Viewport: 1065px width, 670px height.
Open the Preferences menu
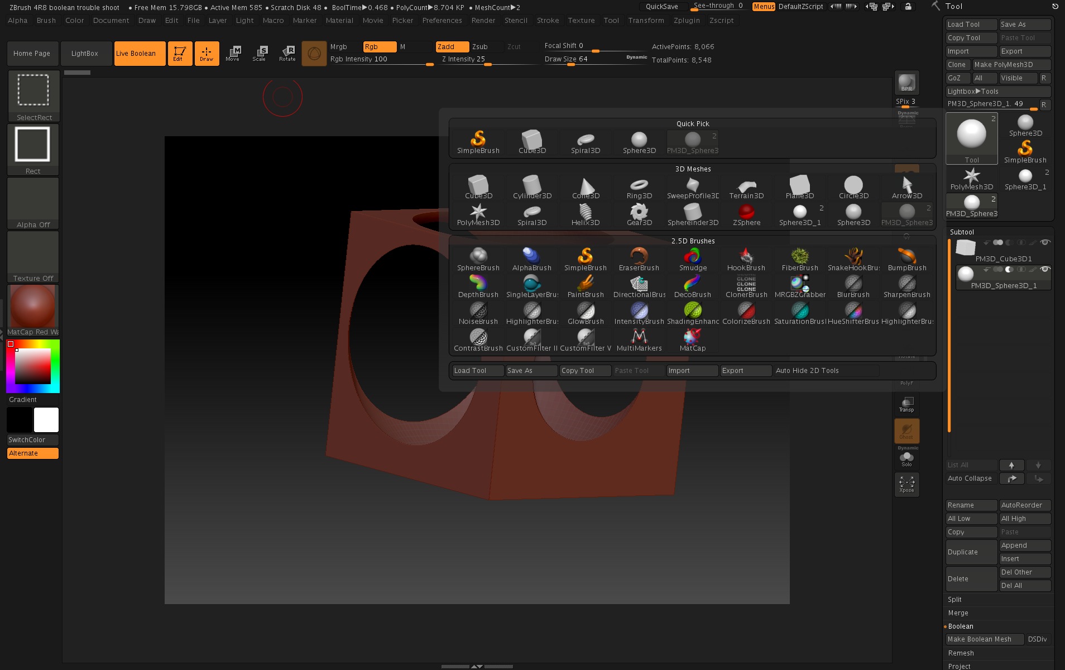point(442,21)
